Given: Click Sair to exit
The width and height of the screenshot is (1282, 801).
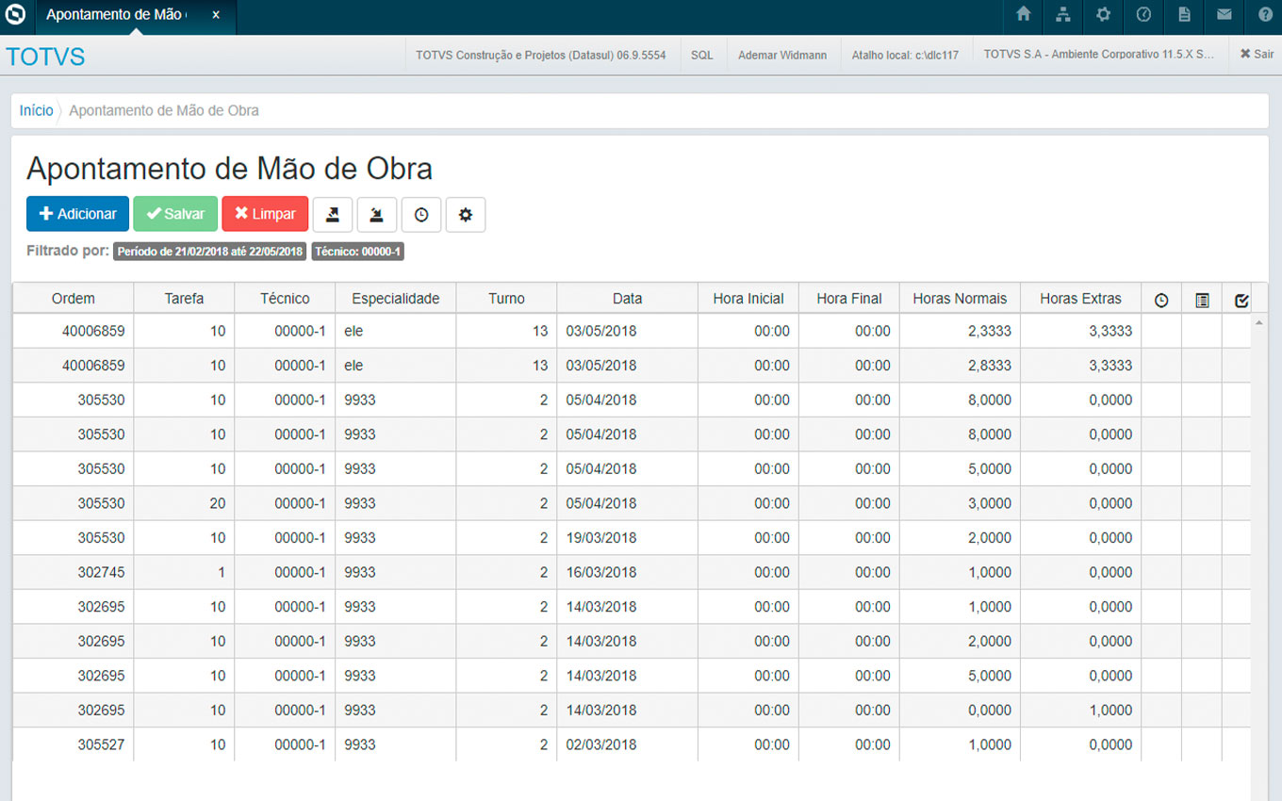Looking at the screenshot, I should coord(1257,55).
